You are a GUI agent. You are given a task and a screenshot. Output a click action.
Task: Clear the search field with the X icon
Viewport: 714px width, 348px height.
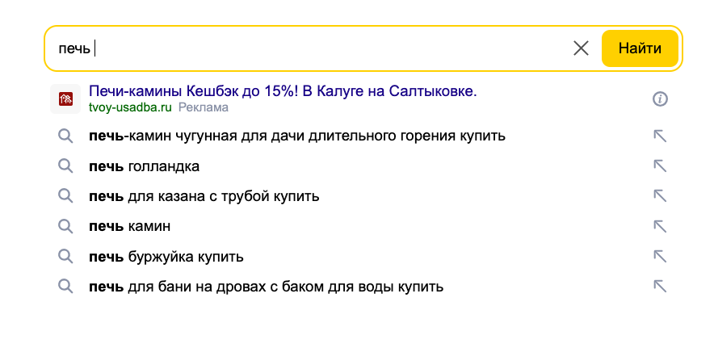(581, 48)
